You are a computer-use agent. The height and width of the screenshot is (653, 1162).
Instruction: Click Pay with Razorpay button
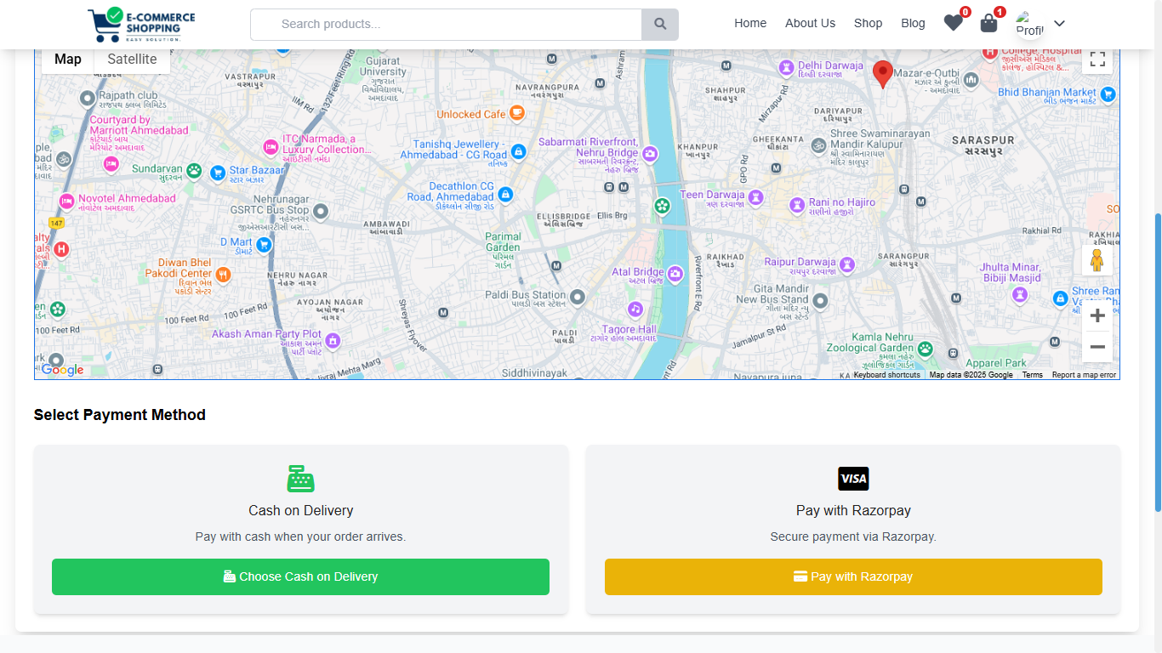[853, 576]
